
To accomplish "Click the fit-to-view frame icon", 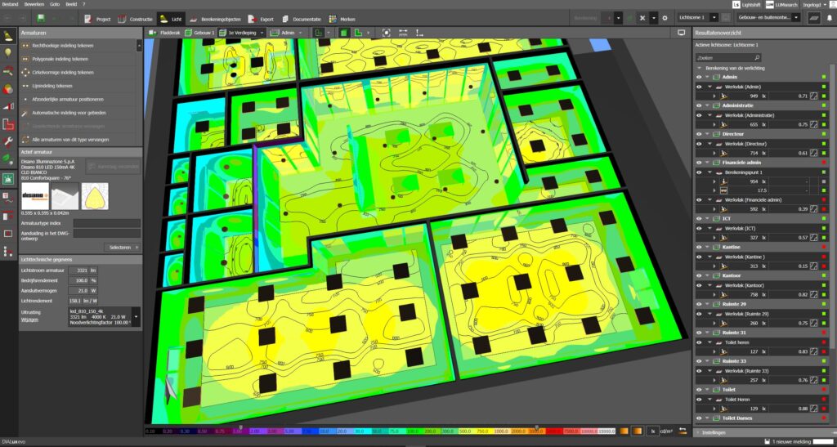I will (x=387, y=33).
